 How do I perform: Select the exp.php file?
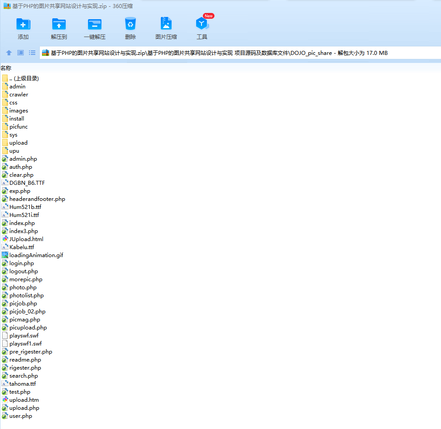click(17, 191)
